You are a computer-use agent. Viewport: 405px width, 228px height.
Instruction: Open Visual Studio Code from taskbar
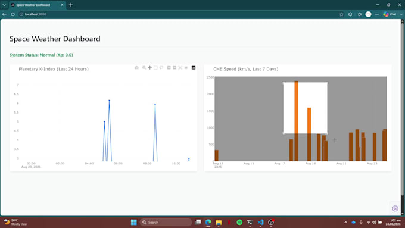(260, 222)
